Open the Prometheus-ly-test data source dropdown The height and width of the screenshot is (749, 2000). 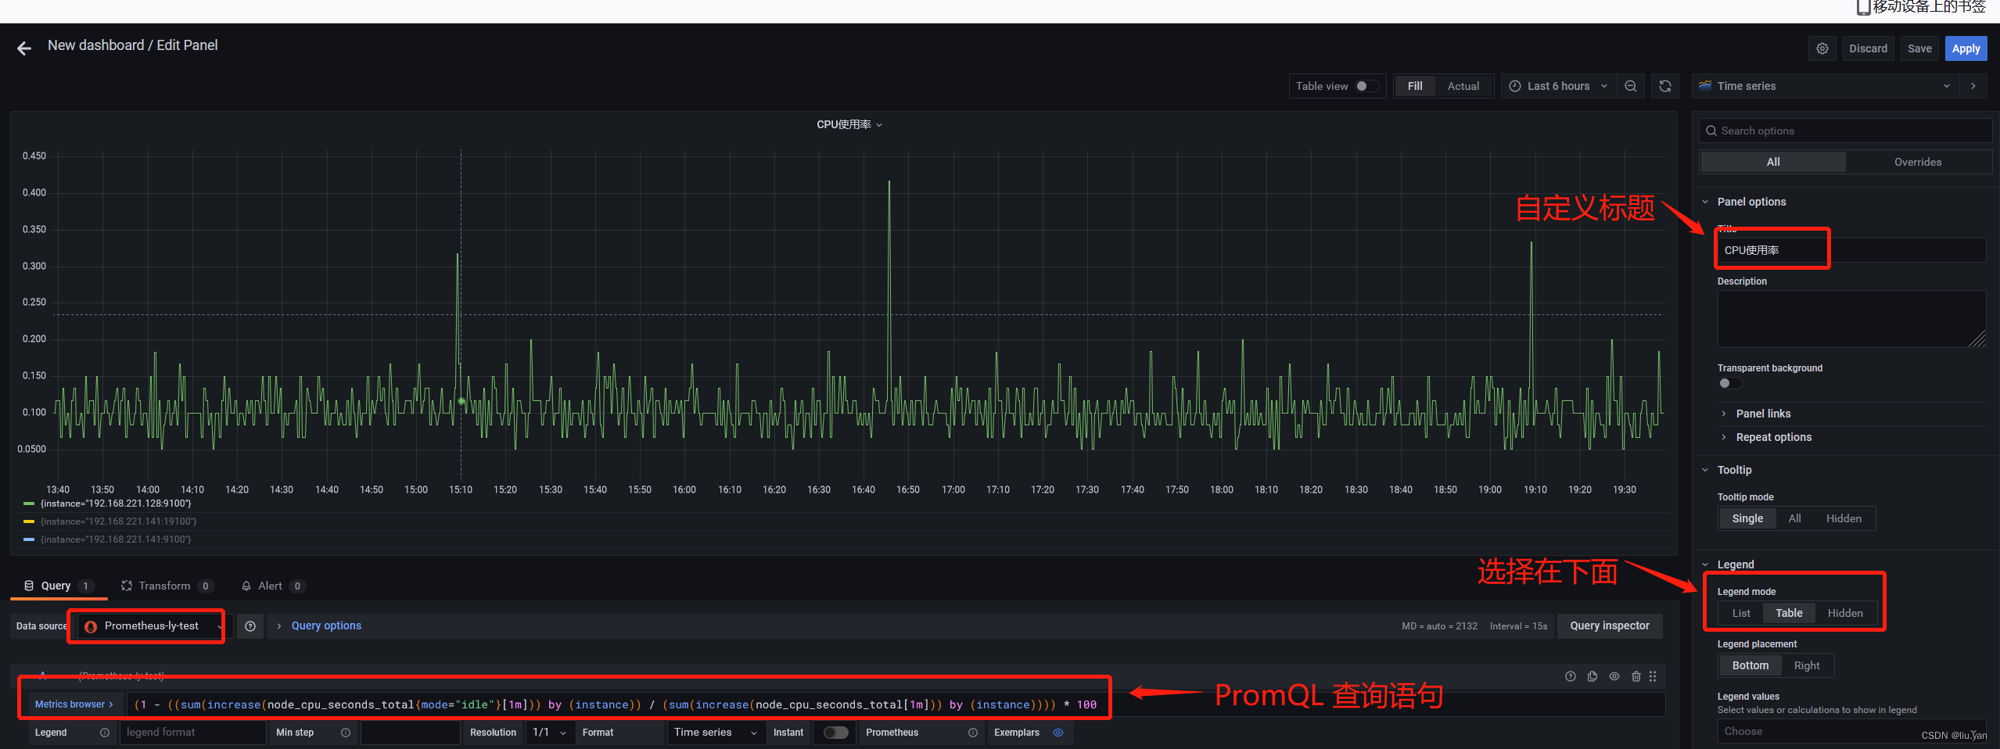point(153,626)
